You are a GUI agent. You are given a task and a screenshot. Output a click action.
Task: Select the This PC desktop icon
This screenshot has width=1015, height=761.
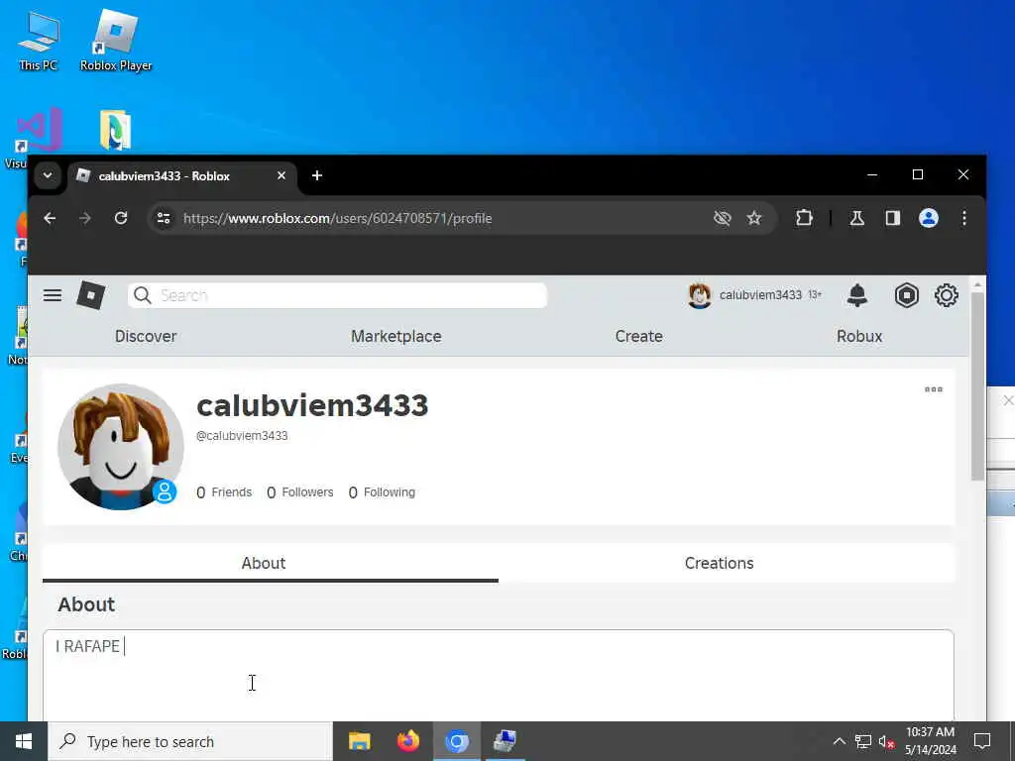pos(39,40)
